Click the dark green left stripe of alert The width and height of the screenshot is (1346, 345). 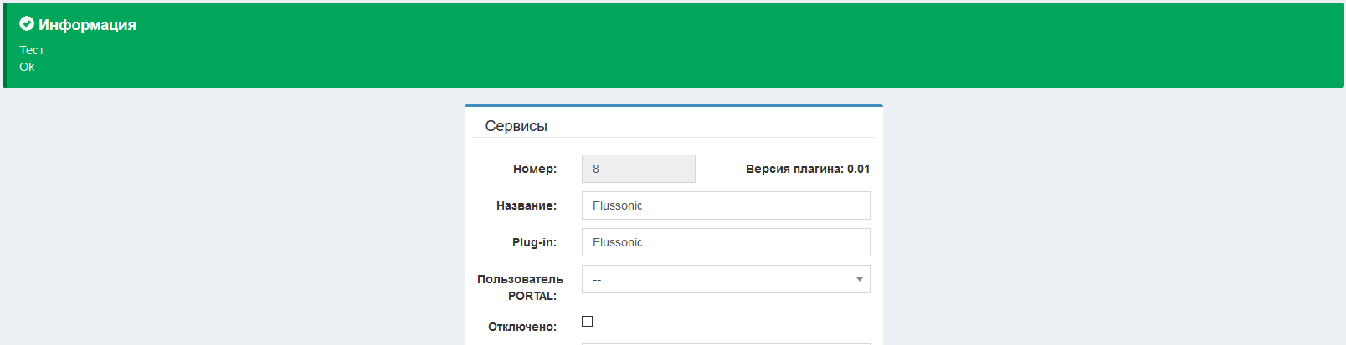tap(4, 45)
